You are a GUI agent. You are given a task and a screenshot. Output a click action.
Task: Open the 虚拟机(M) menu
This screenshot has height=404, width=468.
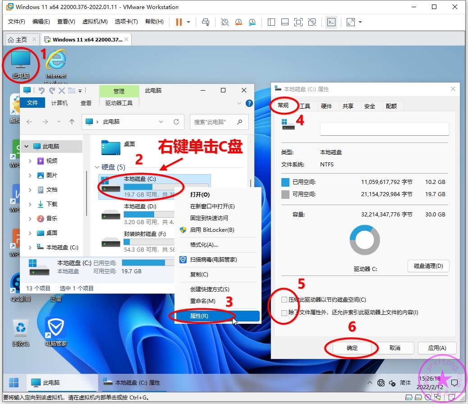click(x=95, y=22)
